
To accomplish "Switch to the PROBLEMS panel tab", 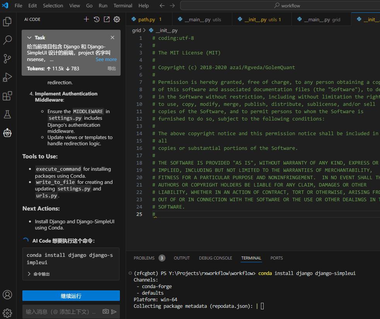I will (x=144, y=258).
